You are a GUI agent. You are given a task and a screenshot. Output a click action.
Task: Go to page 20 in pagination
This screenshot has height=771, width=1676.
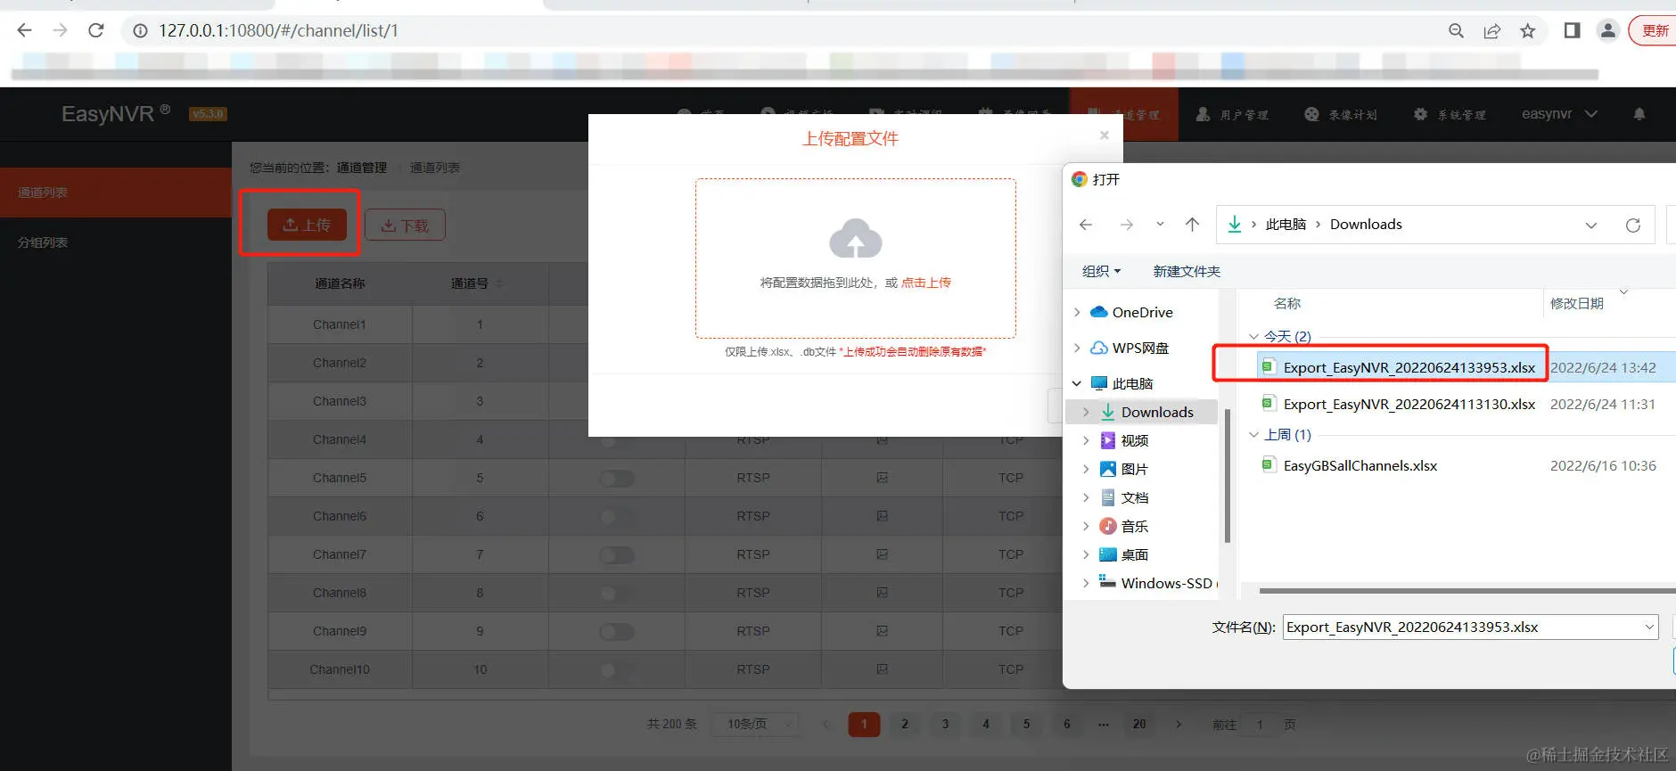click(1139, 724)
